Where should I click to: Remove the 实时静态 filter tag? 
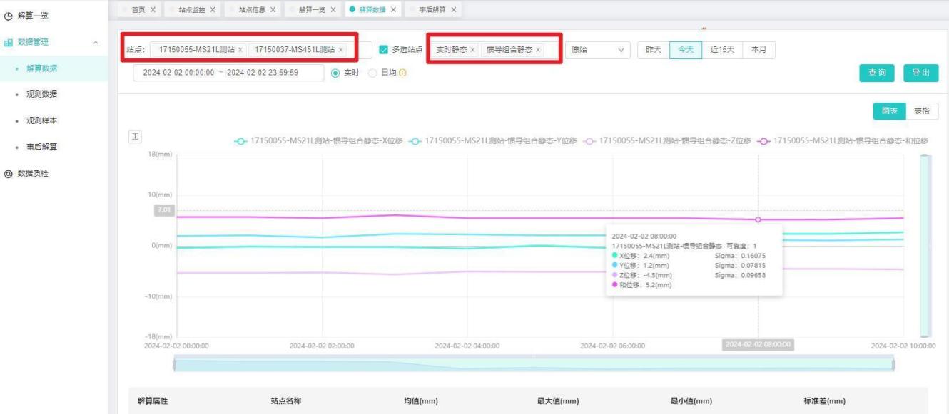472,50
